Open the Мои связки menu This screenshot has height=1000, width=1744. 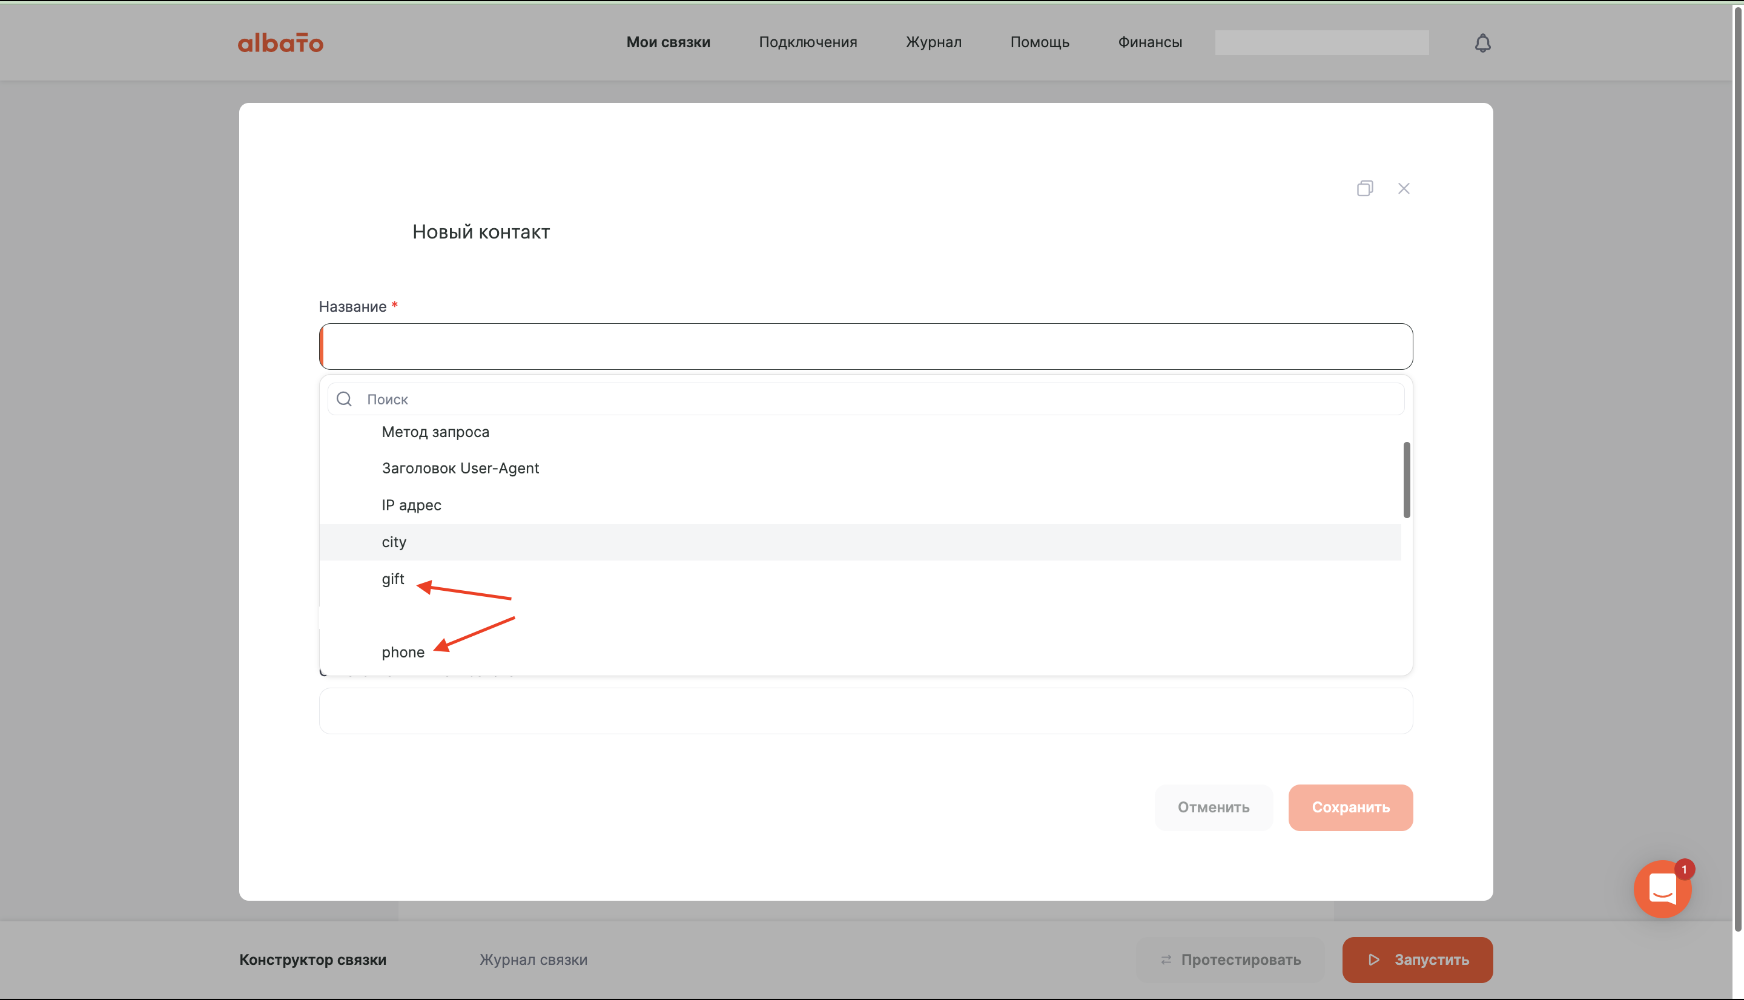(668, 42)
